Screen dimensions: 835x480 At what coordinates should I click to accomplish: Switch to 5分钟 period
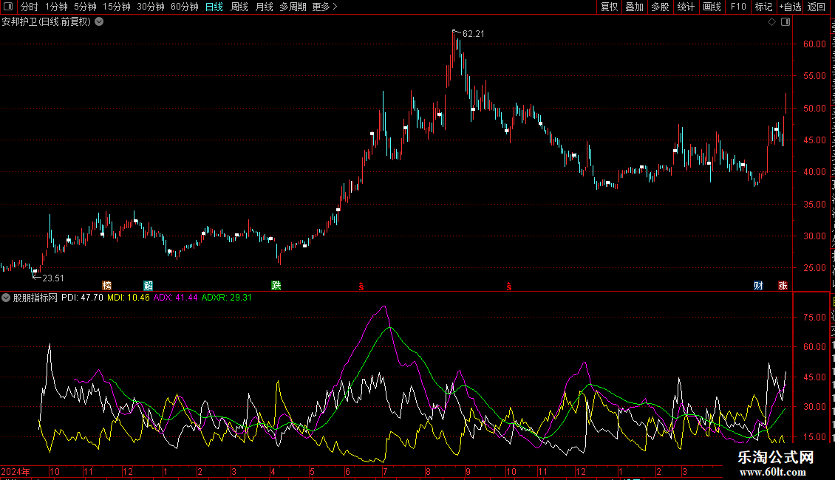click(85, 7)
